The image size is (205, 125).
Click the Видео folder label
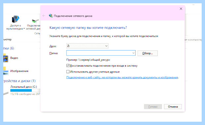coord(14,58)
